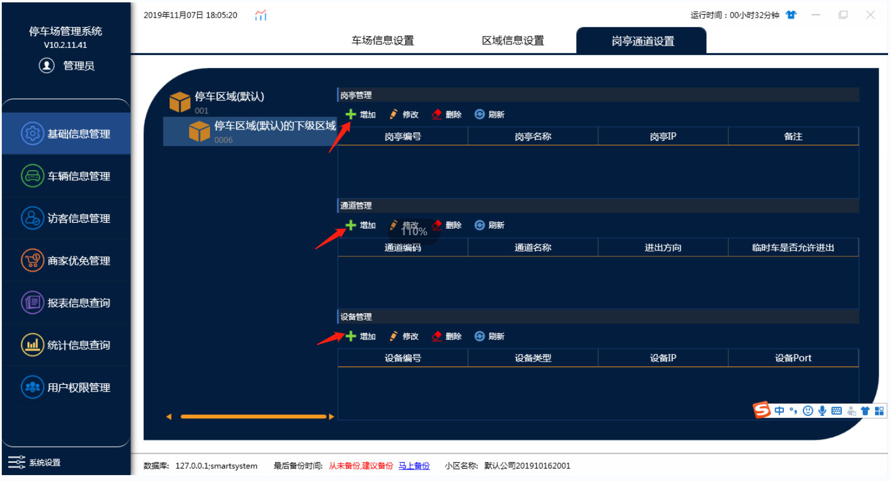Select the 岗亭通道设置 tab

click(642, 41)
